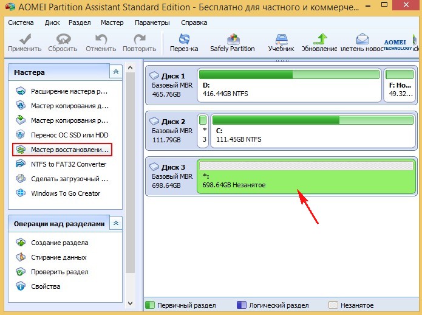Open NTFS to FAT32 Converter link
The width and height of the screenshot is (422, 315).
69,164
